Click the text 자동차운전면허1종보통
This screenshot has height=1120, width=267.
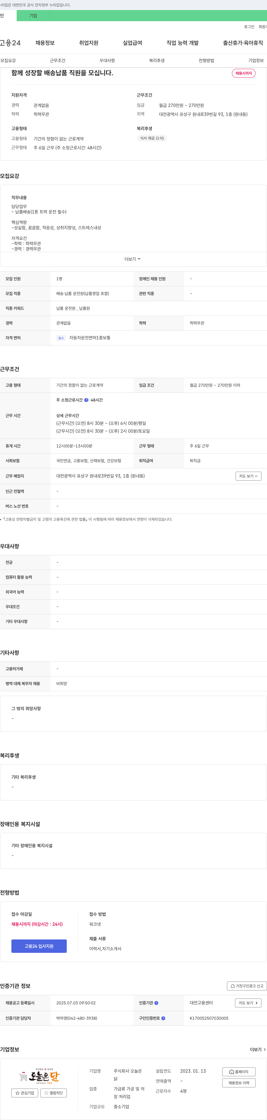[x=90, y=338]
